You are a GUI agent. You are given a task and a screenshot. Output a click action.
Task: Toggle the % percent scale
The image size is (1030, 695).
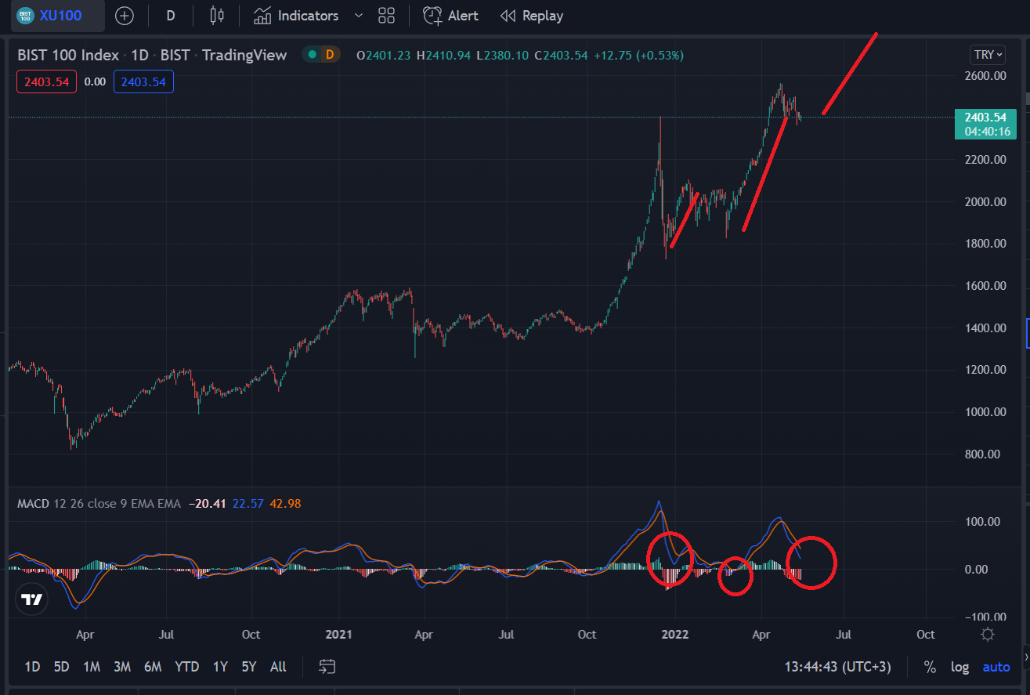coord(930,667)
